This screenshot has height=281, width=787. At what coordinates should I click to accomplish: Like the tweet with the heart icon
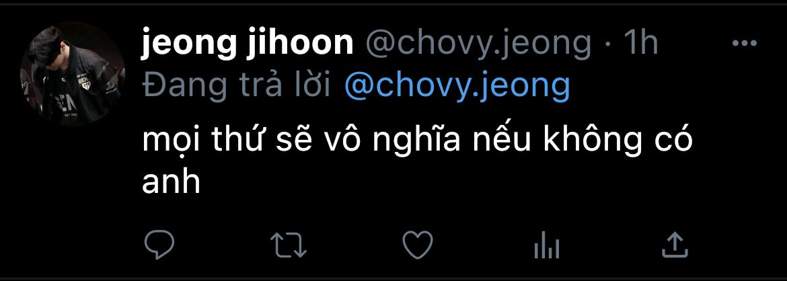point(418,245)
